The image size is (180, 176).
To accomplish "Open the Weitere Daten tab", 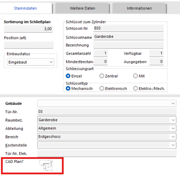I will pos(82,8).
